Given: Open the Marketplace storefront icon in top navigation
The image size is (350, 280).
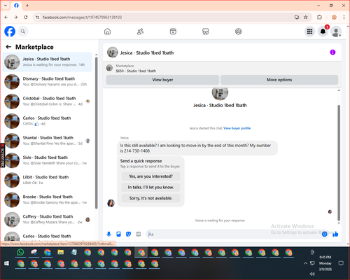Looking at the screenshot, I should [x=206, y=31].
